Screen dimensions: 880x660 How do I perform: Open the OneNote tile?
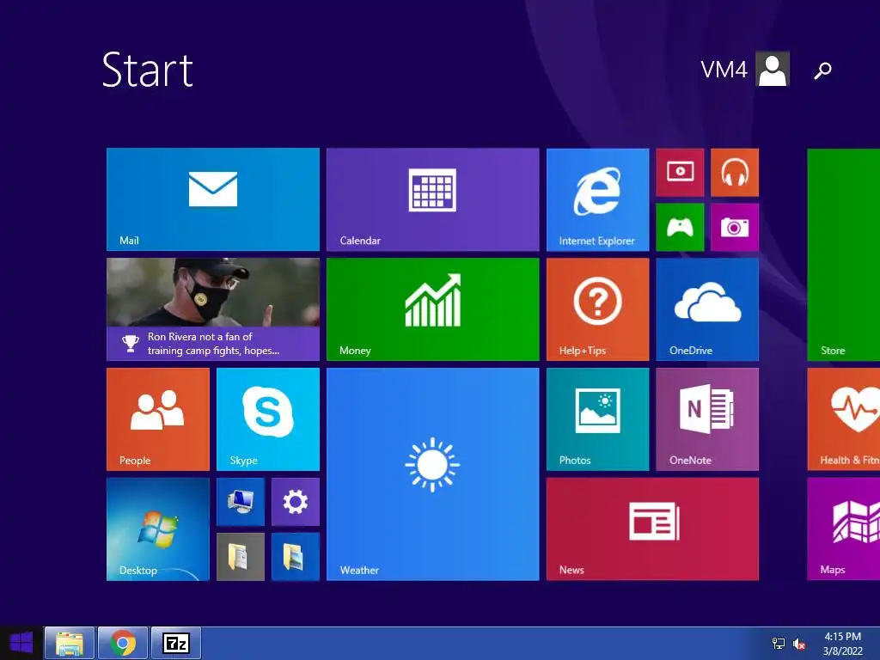(x=707, y=419)
